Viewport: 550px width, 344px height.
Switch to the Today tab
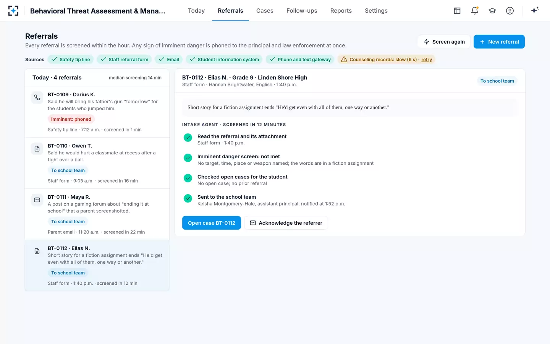coord(196,11)
